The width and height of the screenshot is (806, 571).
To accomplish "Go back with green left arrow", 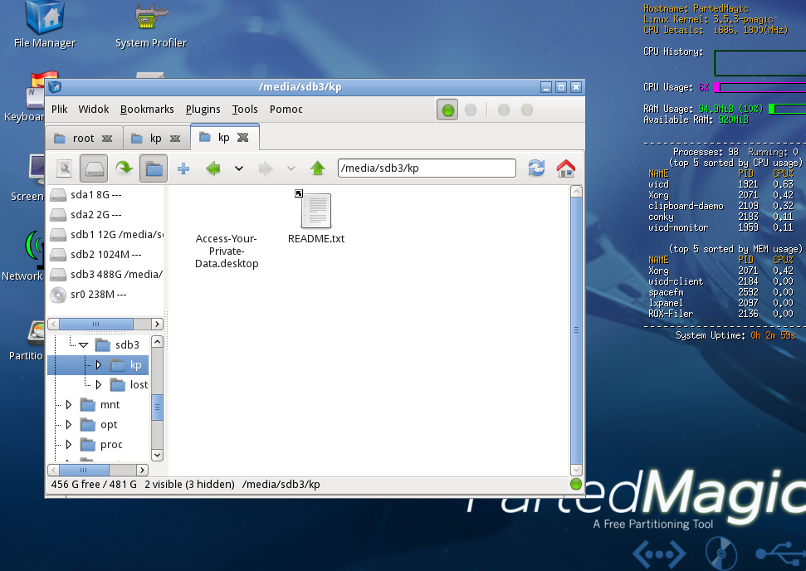I will click(212, 168).
